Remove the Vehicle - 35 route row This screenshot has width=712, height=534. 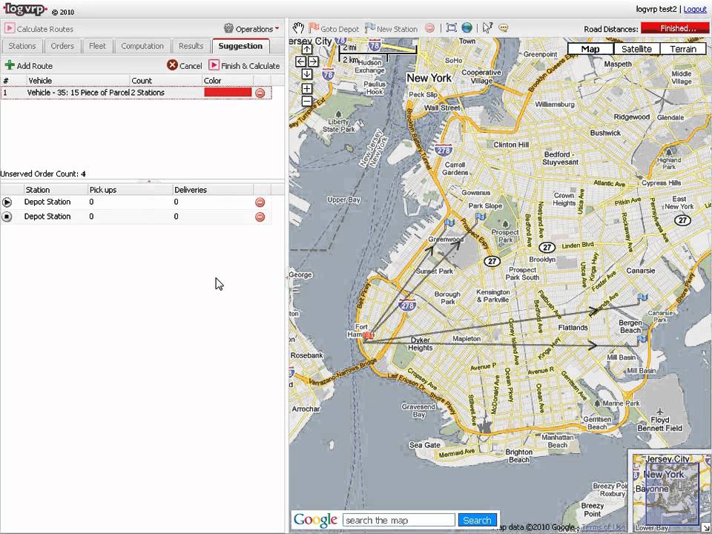[x=260, y=93]
